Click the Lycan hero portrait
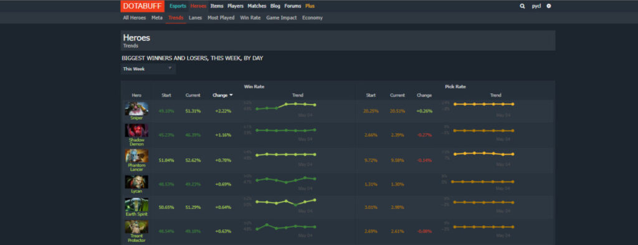 point(136,182)
